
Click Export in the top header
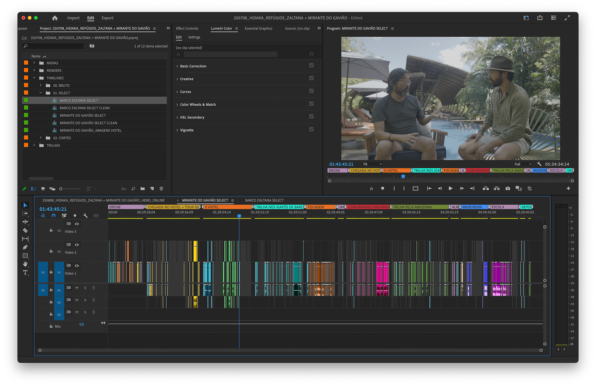pos(107,18)
